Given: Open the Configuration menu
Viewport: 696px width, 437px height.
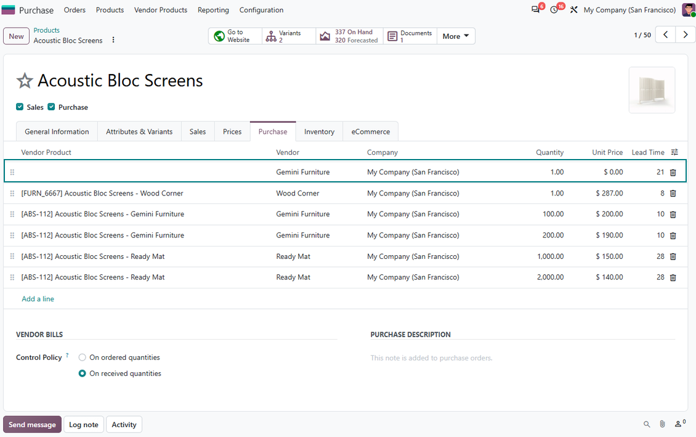Looking at the screenshot, I should coord(261,10).
